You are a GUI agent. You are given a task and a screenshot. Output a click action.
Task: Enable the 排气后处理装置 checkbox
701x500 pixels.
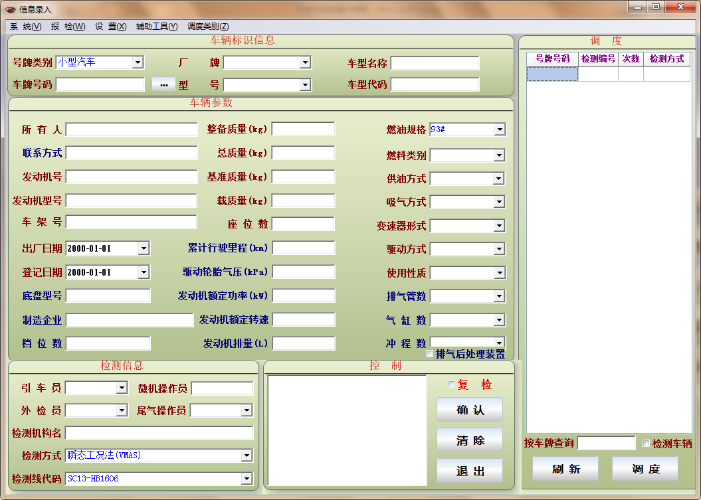click(429, 354)
